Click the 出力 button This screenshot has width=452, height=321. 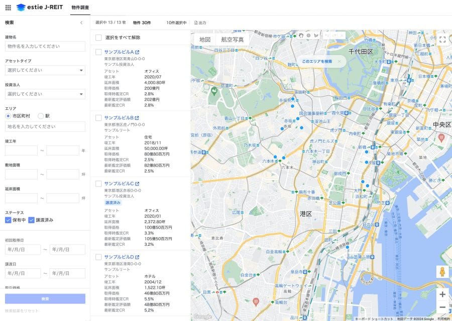click(200, 23)
